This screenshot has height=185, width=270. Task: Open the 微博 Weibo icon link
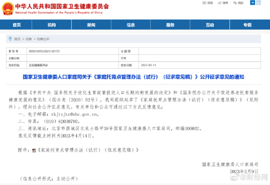(x=223, y=3)
